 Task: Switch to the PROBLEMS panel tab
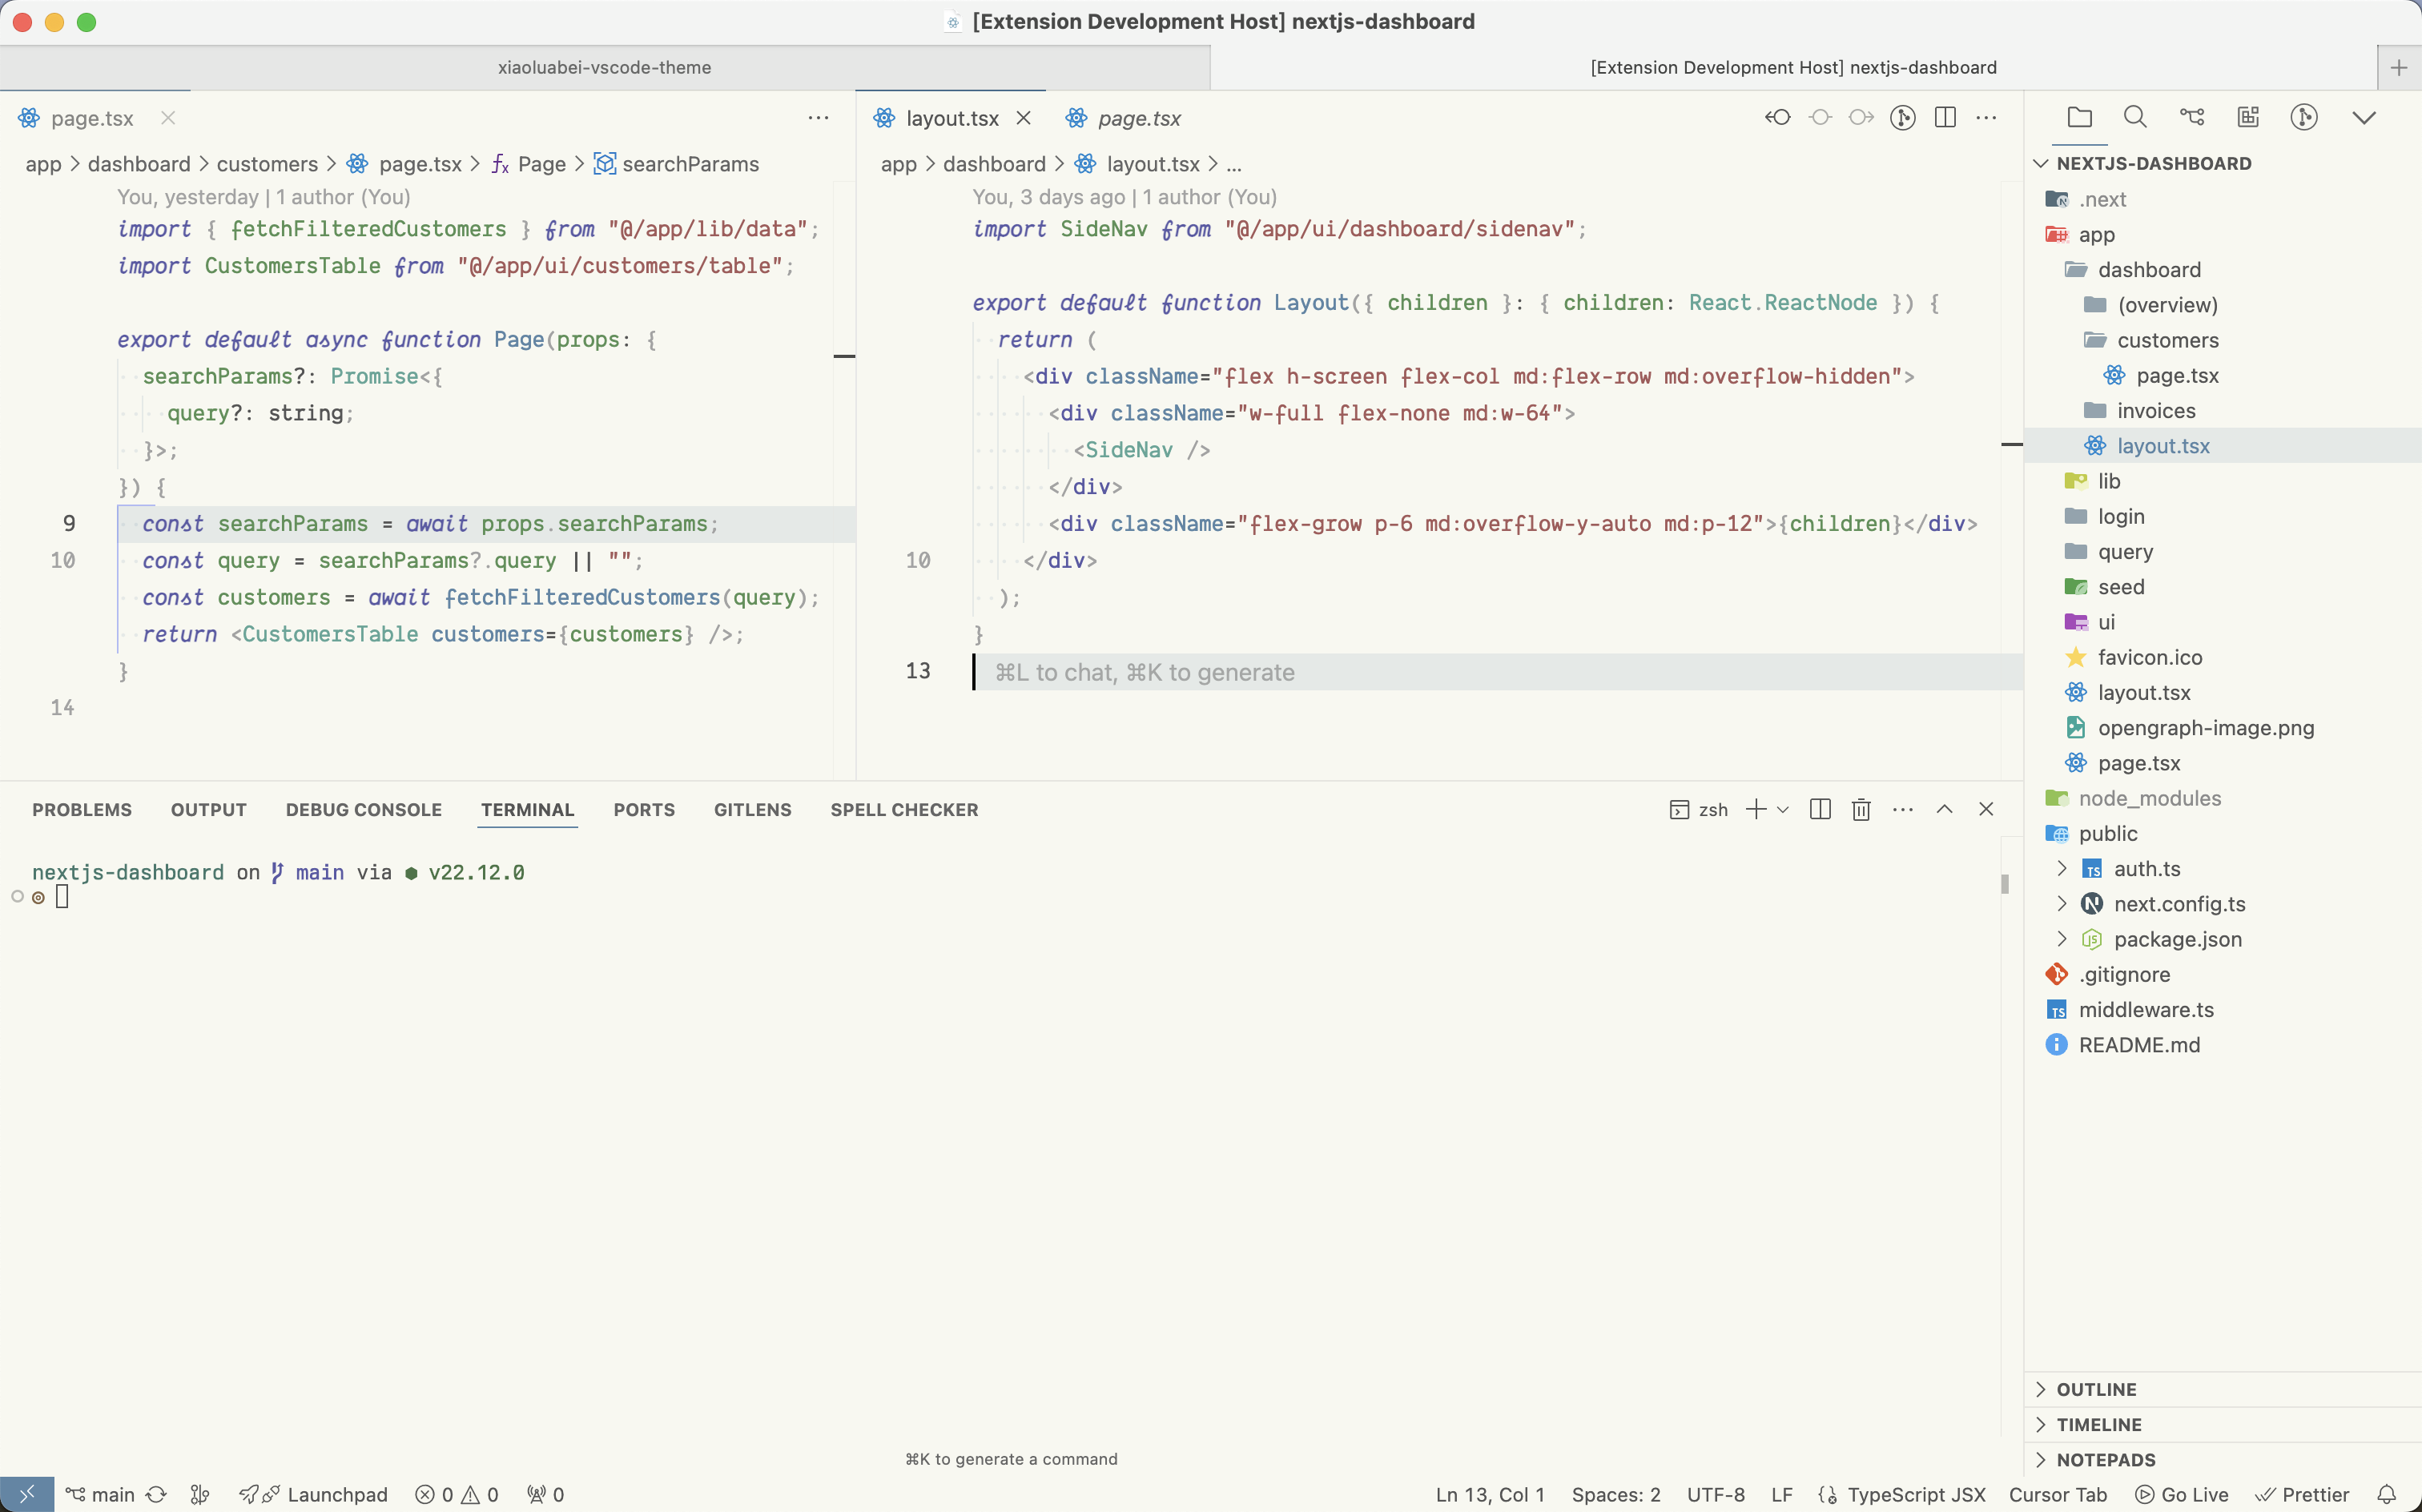pos(82,809)
